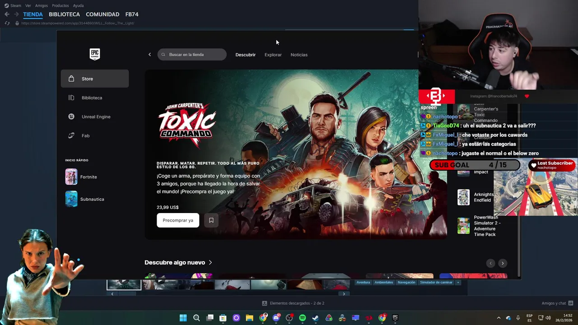This screenshot has height=325, width=578.
Task: Click the Aventura tag in Steam
Action: coord(363,283)
